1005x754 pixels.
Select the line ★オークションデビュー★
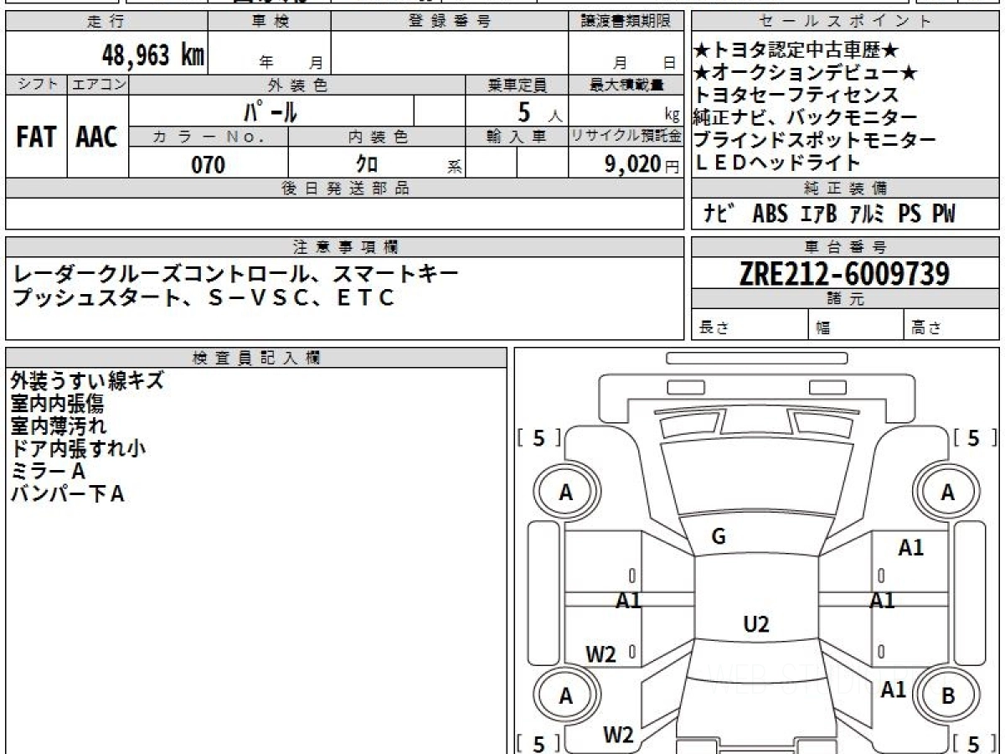807,74
